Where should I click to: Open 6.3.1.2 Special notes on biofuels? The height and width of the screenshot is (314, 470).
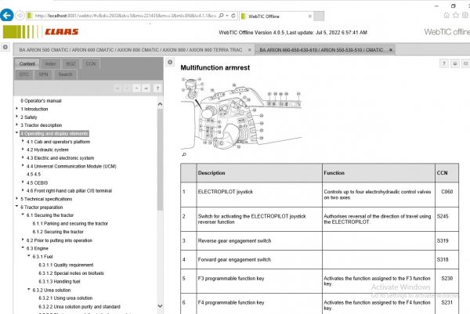71,273
